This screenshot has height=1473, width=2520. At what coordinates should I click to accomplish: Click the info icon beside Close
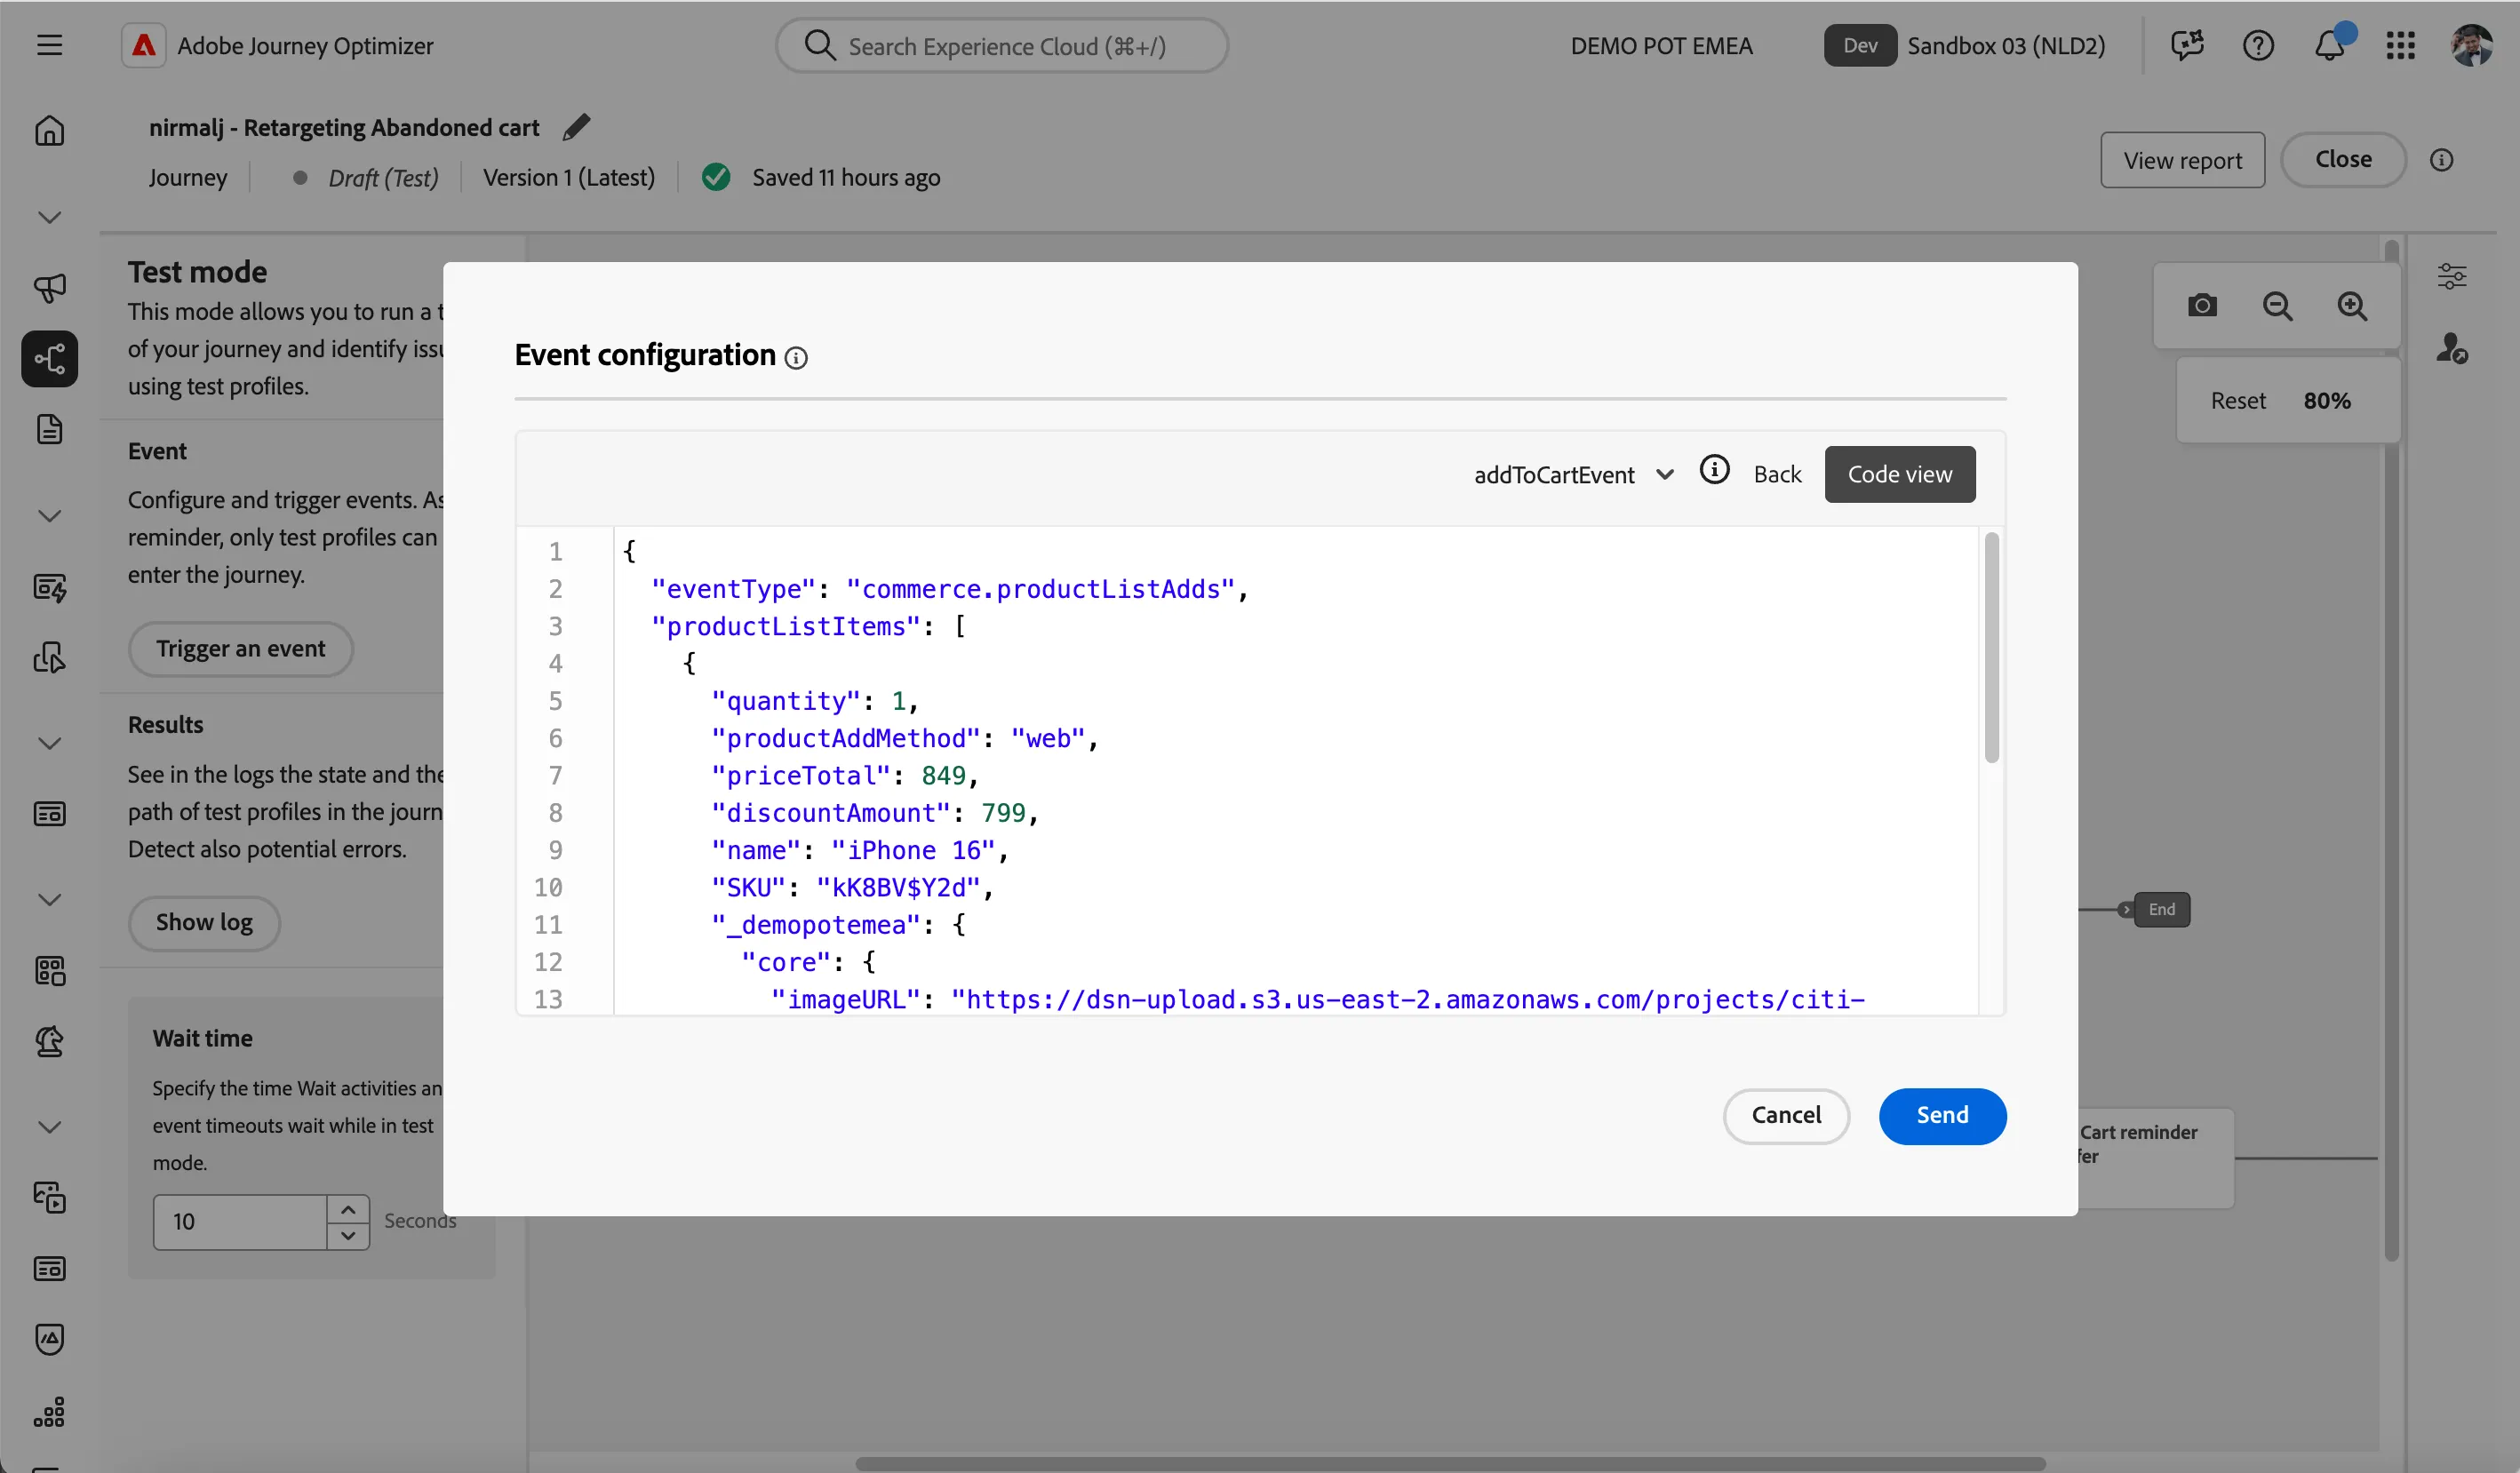[2441, 160]
